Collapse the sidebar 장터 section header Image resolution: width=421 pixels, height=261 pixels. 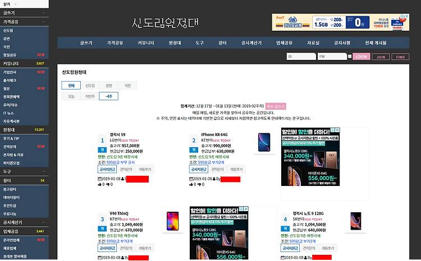pos(25,180)
